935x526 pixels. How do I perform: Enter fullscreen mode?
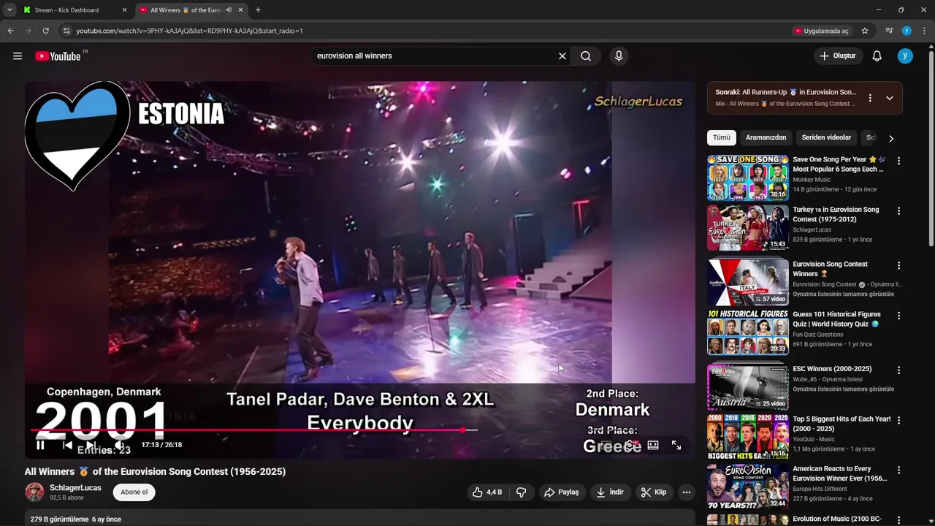tap(676, 445)
